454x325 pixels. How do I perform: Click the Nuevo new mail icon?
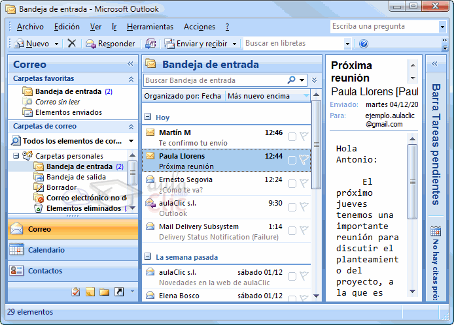click(x=19, y=44)
